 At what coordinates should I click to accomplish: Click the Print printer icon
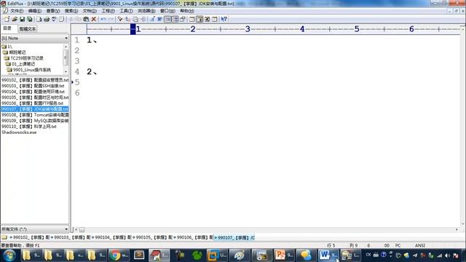pos(47,19)
